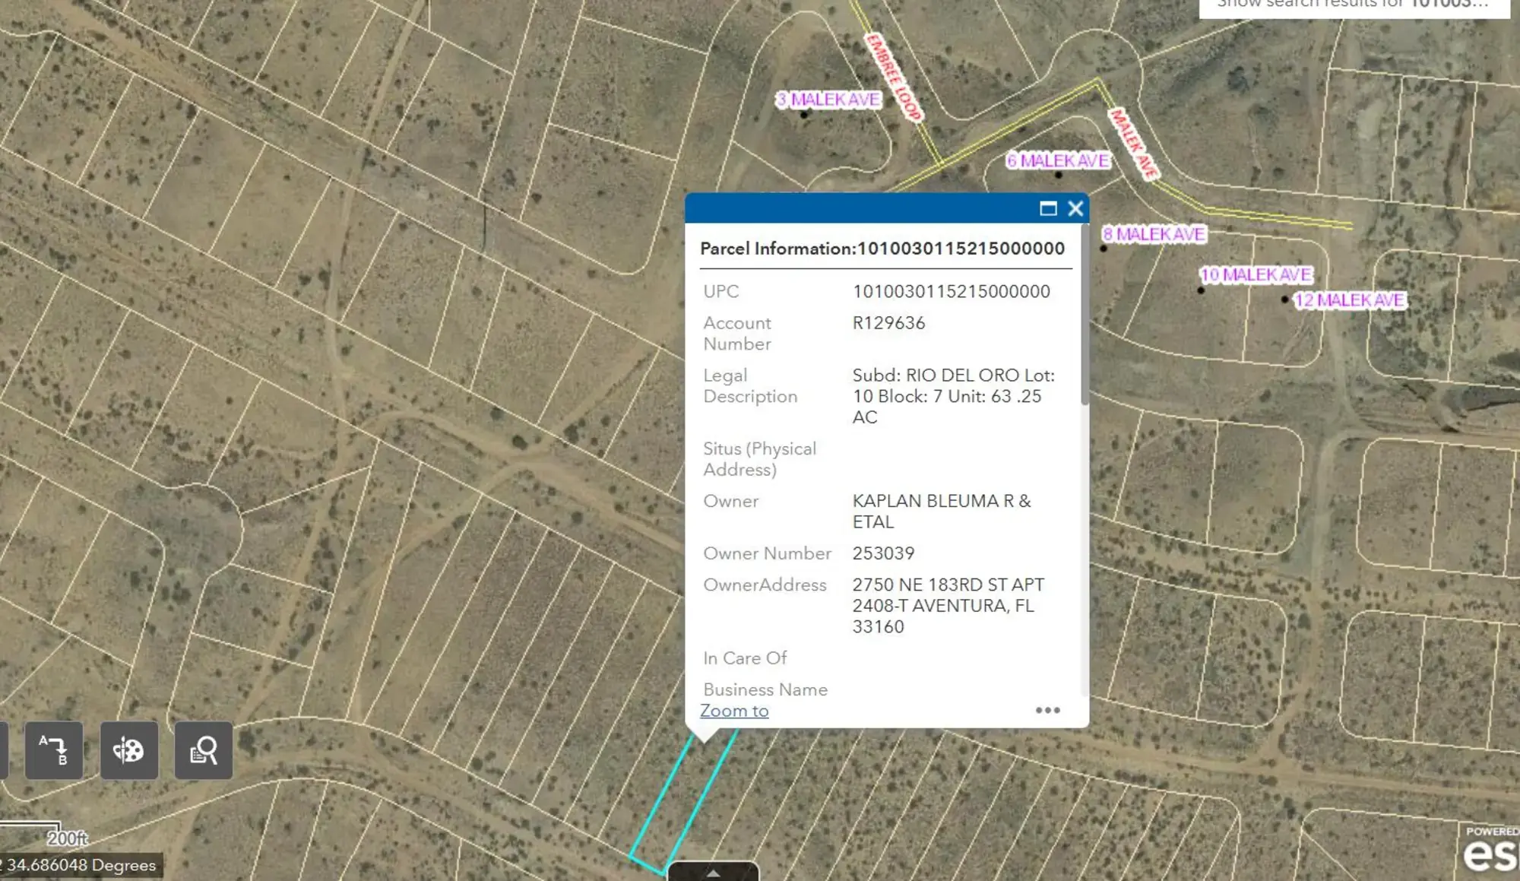Click the coordinates display reading 34.686048 Degrees
Image resolution: width=1520 pixels, height=881 pixels.
tap(81, 865)
